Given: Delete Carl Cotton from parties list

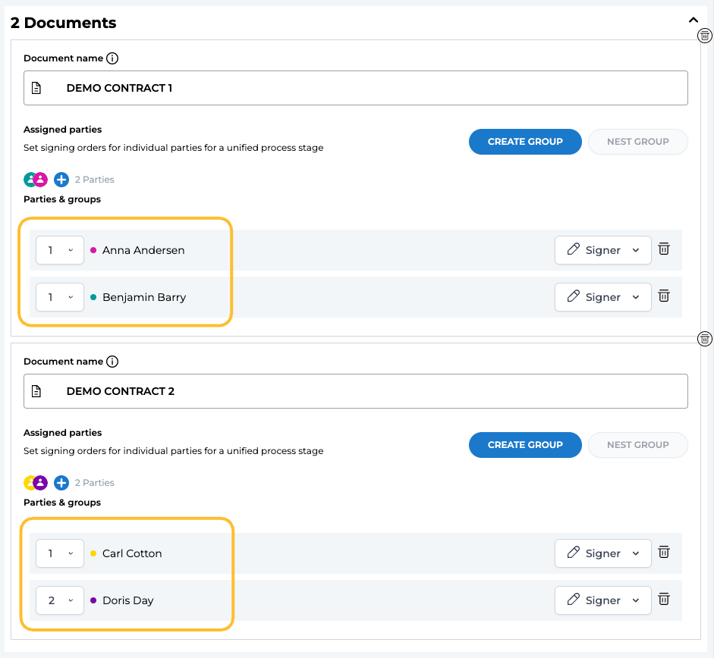Looking at the screenshot, I should [664, 553].
